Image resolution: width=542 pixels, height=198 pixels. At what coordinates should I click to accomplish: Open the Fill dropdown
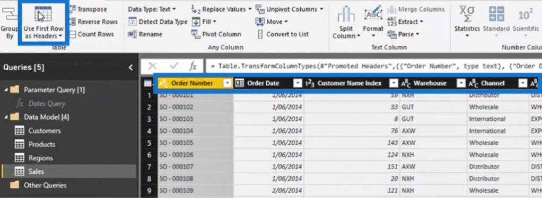point(204,22)
